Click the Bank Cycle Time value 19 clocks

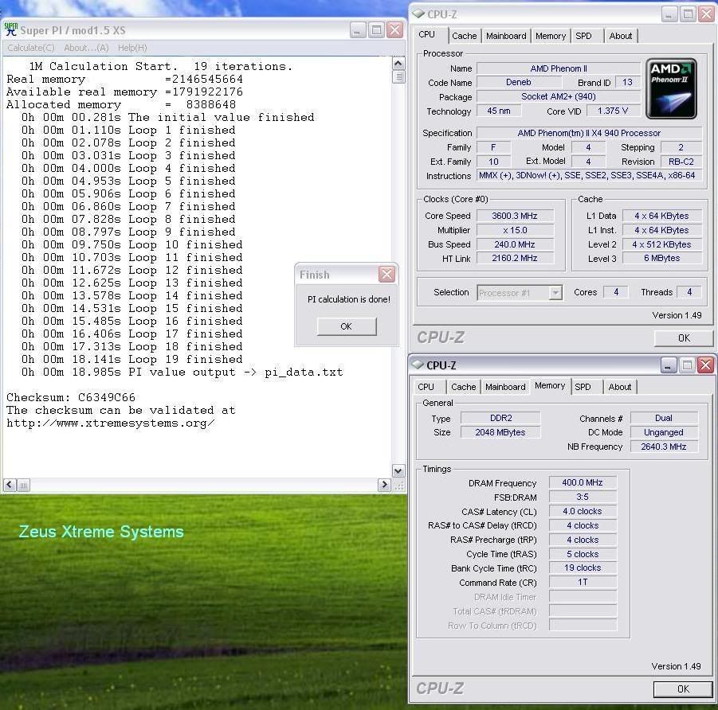[x=583, y=568]
